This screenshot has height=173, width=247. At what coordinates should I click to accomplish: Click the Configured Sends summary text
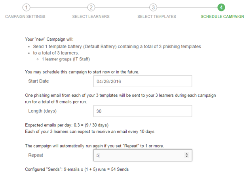click(x=76, y=169)
